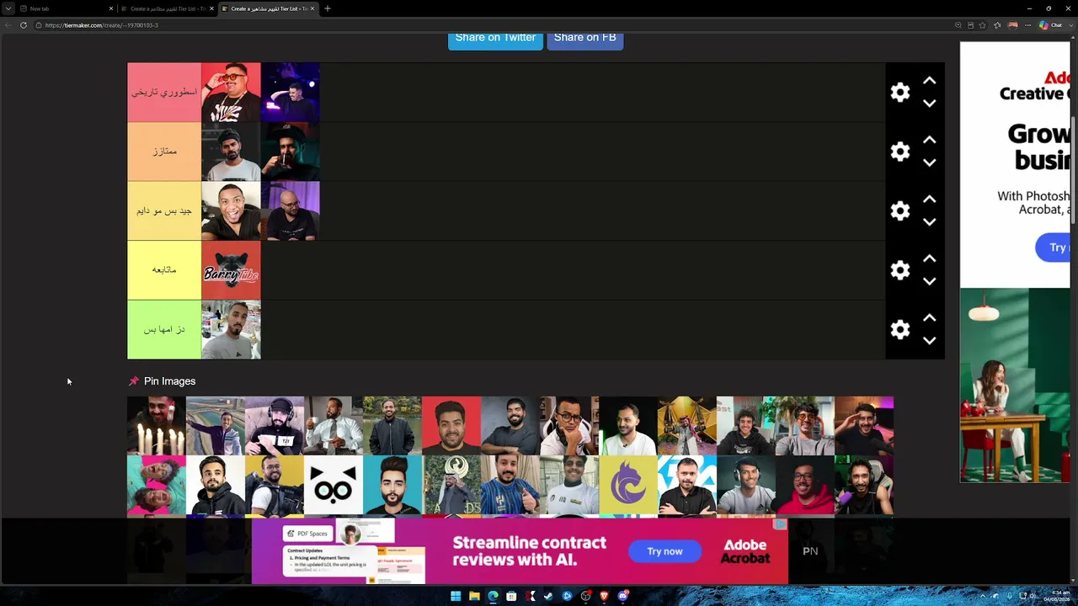The width and height of the screenshot is (1078, 606).
Task: Click the Share on Twitter button
Action: (x=495, y=38)
